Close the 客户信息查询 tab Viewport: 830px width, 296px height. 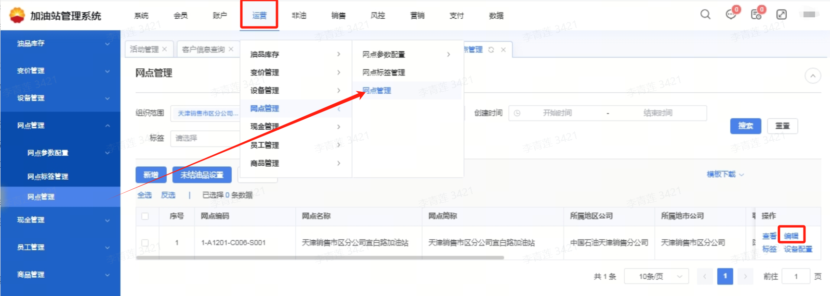[231, 49]
